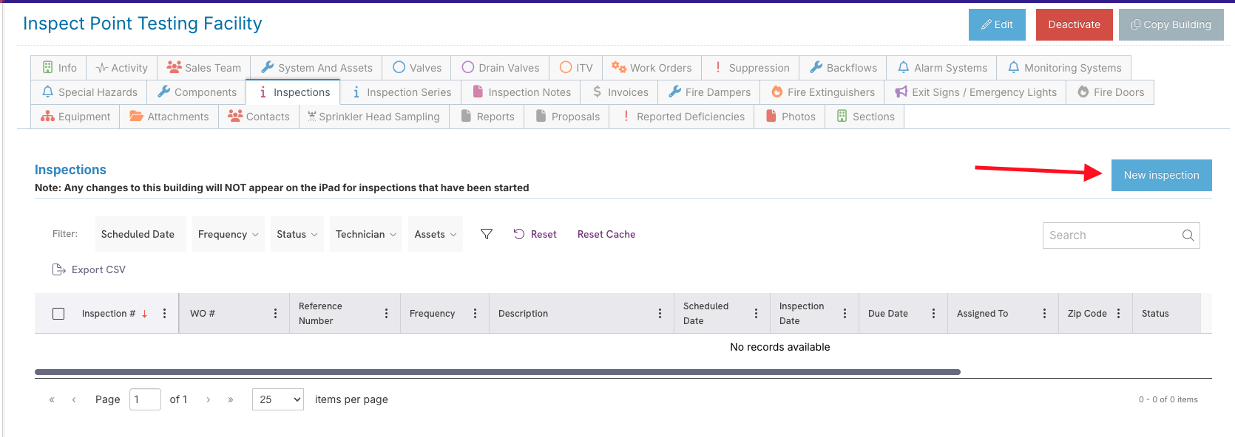This screenshot has height=437, width=1235.
Task: Open the Special Hazards tab
Action: click(x=89, y=92)
